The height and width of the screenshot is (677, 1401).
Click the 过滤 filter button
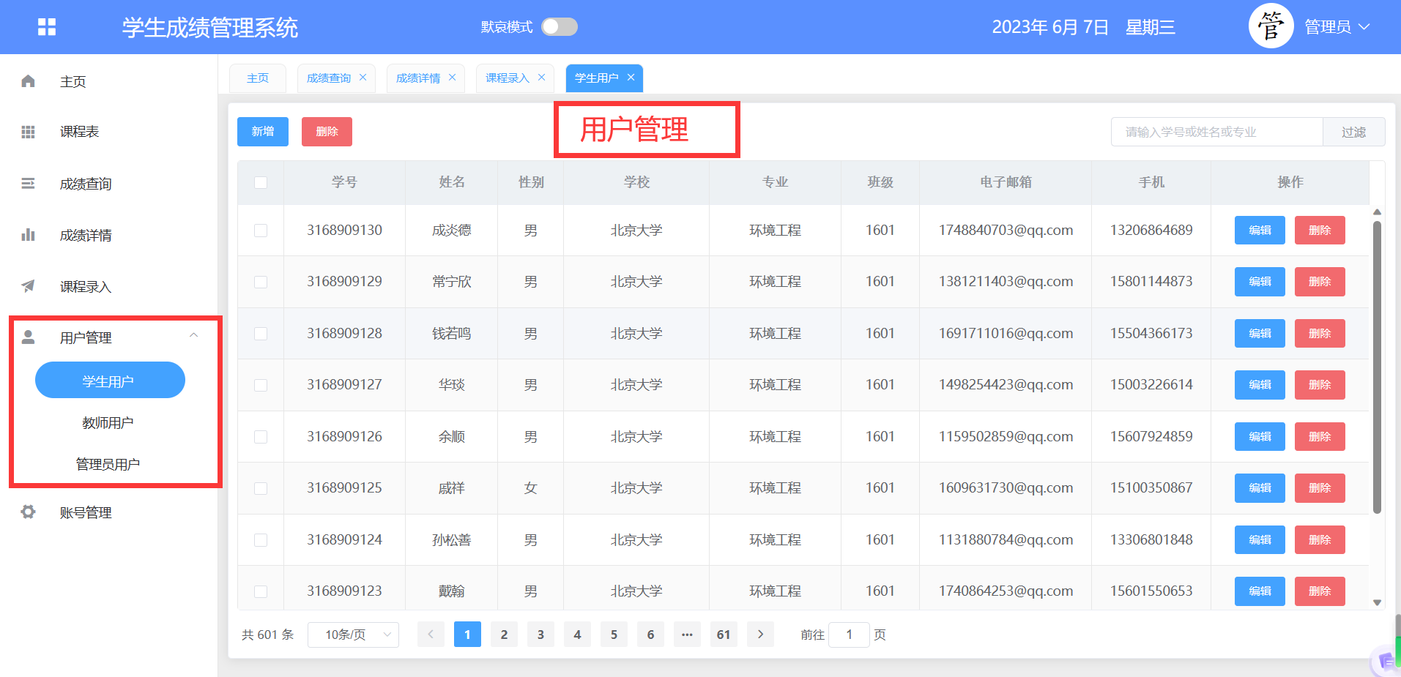pyautogui.click(x=1353, y=132)
